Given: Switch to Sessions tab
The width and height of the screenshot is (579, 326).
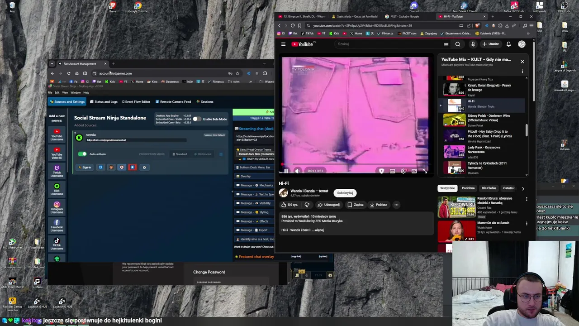Looking at the screenshot, I should [x=204, y=102].
